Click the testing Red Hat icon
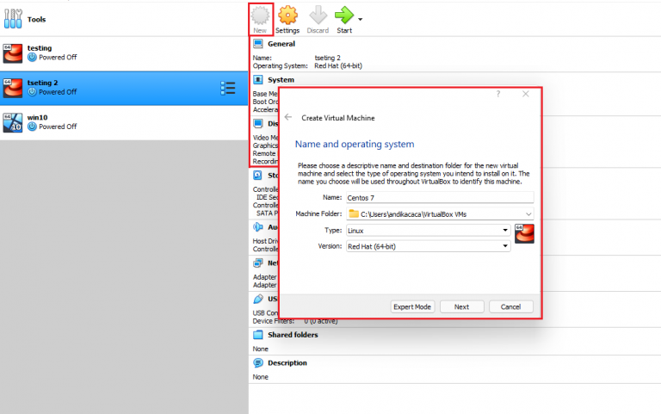This screenshot has height=414, width=661. pos(13,53)
